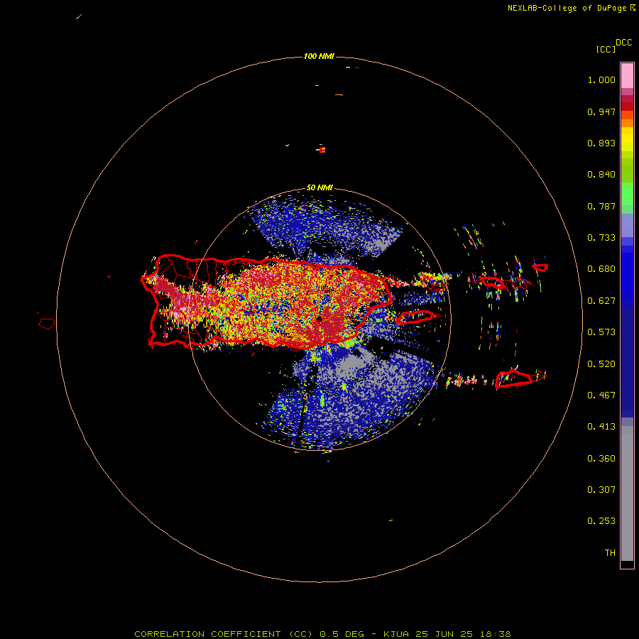Select the 0.253 color scale value
The width and height of the screenshot is (639, 639).
pos(601,521)
